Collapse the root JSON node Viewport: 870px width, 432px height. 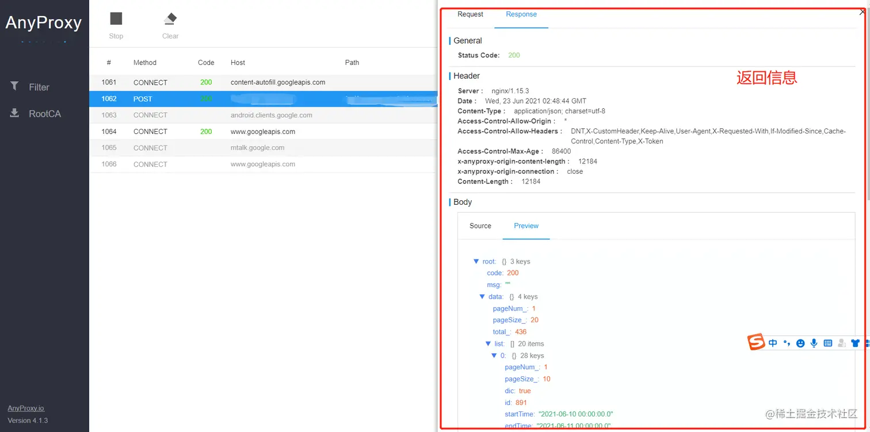(x=476, y=262)
